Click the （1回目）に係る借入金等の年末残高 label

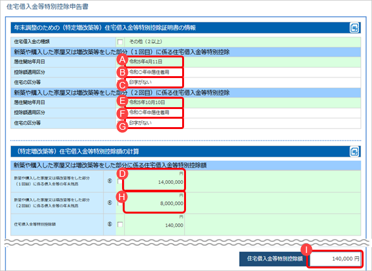52,181
